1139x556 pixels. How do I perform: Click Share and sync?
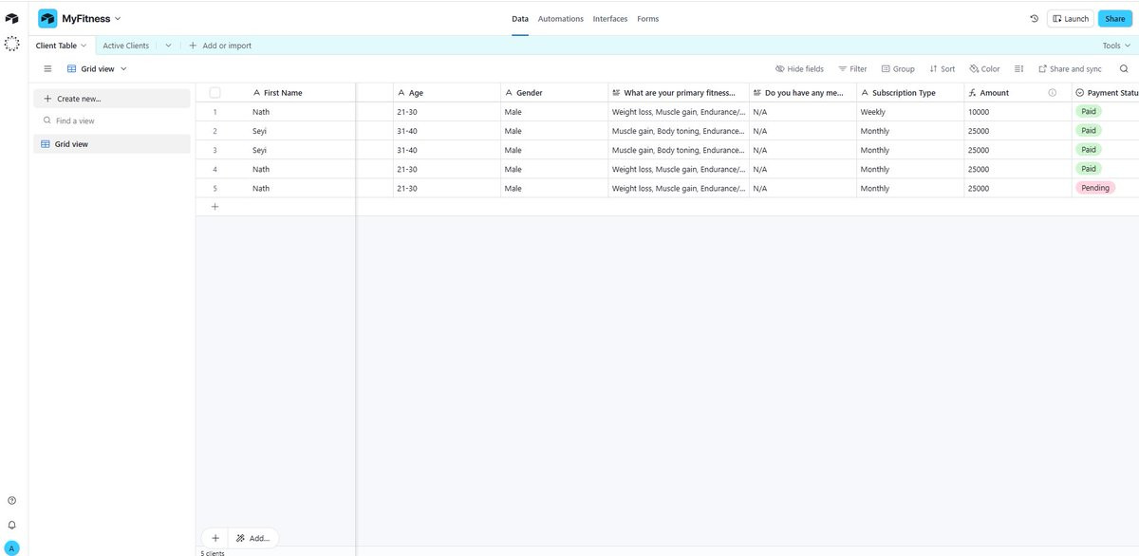[x=1070, y=69]
